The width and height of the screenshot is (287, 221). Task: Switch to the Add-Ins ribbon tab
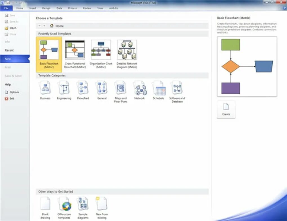pyautogui.click(x=114, y=8)
